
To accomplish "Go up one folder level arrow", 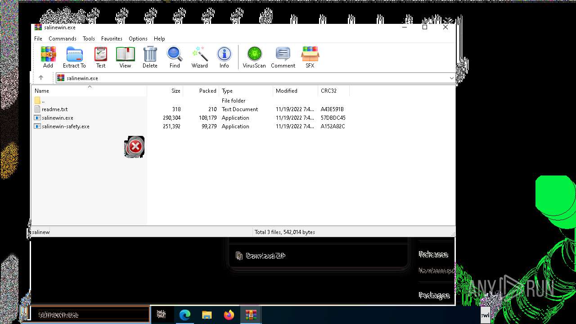I will [41, 78].
